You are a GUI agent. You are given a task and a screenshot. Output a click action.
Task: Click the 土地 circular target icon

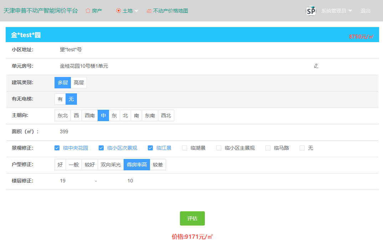(x=119, y=11)
